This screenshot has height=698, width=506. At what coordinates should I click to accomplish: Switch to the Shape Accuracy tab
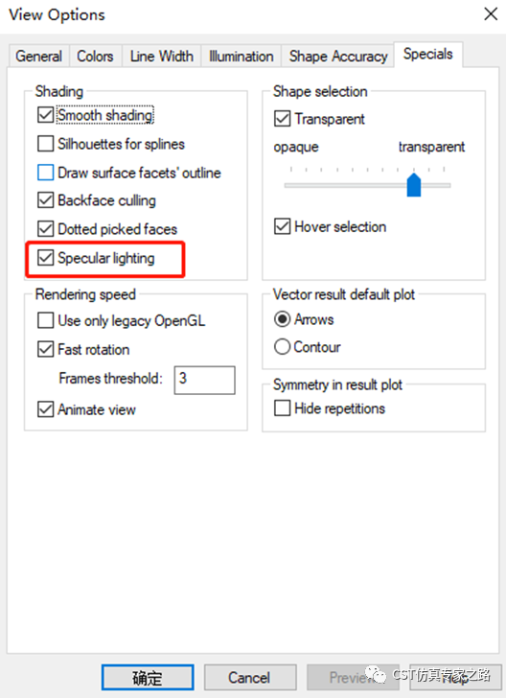[x=338, y=56]
